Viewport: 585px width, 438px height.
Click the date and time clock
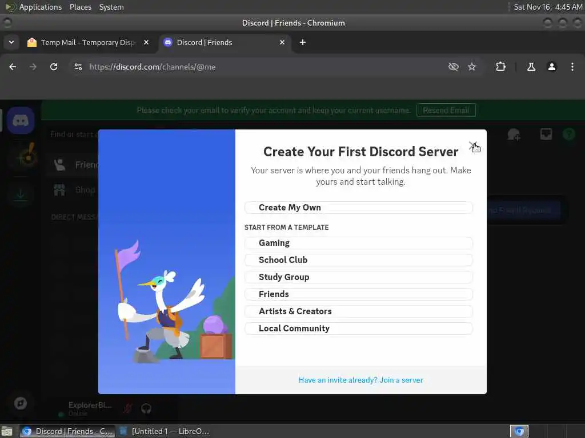point(548,7)
